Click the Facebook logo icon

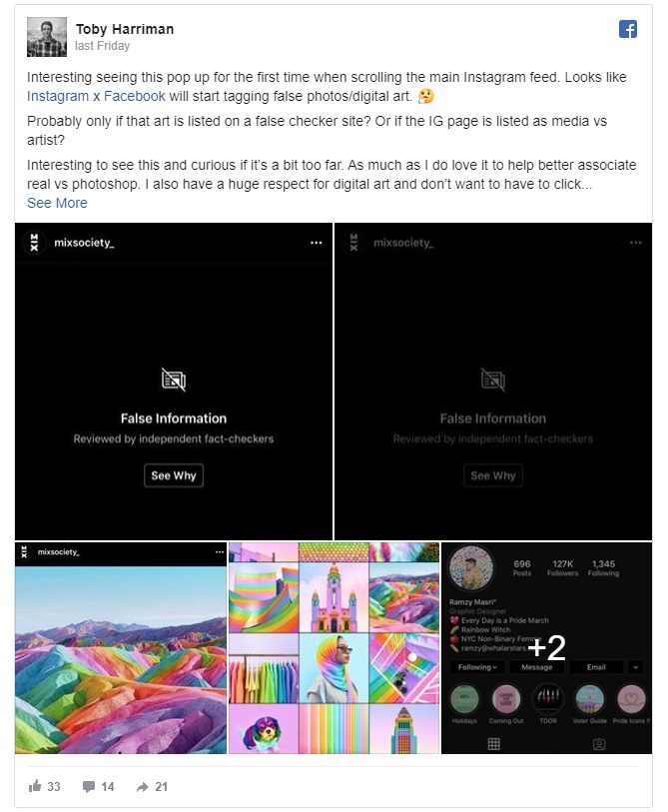point(628,29)
